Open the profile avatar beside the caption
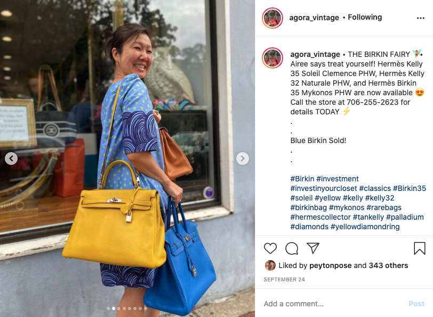The image size is (433, 317). tap(272, 58)
